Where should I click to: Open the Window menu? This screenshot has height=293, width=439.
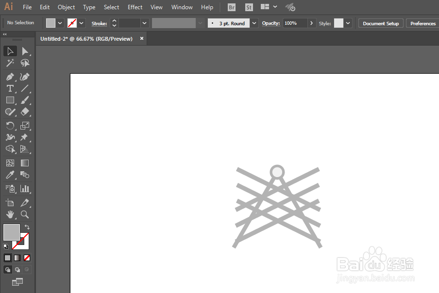click(182, 7)
